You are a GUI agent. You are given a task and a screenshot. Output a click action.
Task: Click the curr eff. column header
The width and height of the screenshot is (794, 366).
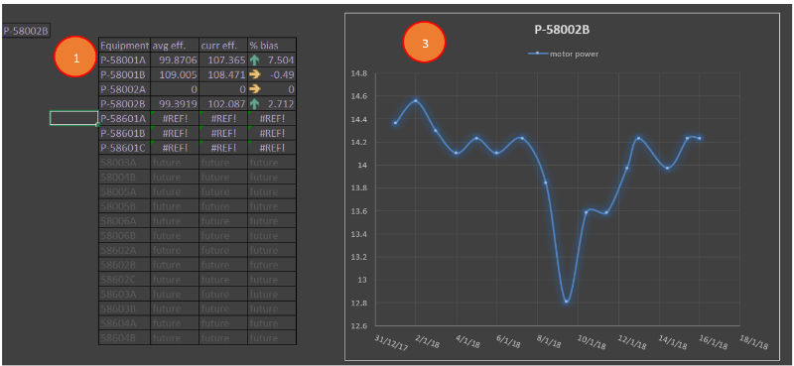(223, 45)
